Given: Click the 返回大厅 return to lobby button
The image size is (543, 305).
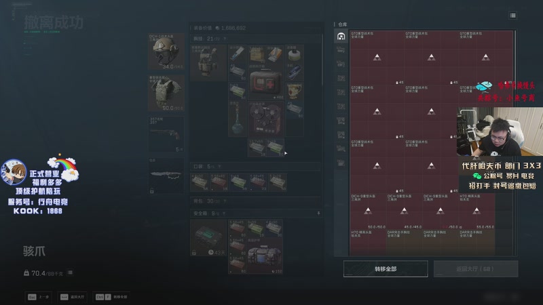Looking at the screenshot, I should [x=476, y=268].
